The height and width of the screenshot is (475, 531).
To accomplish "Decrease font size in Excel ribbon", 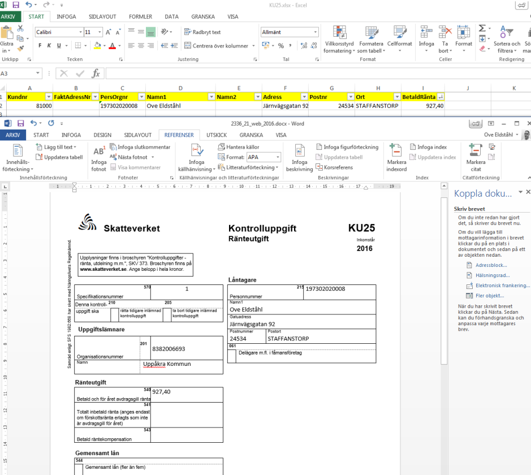I will (x=118, y=32).
